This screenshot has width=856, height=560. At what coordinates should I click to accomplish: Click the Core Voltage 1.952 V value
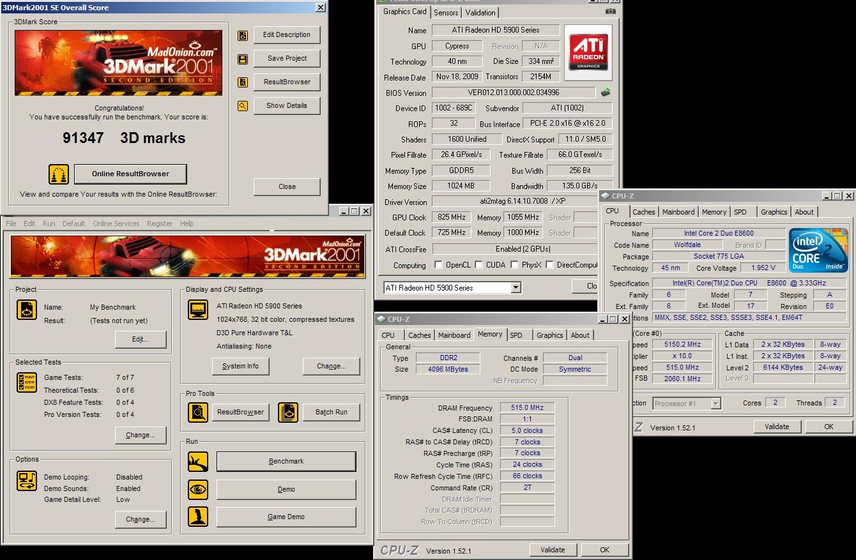coord(763,268)
